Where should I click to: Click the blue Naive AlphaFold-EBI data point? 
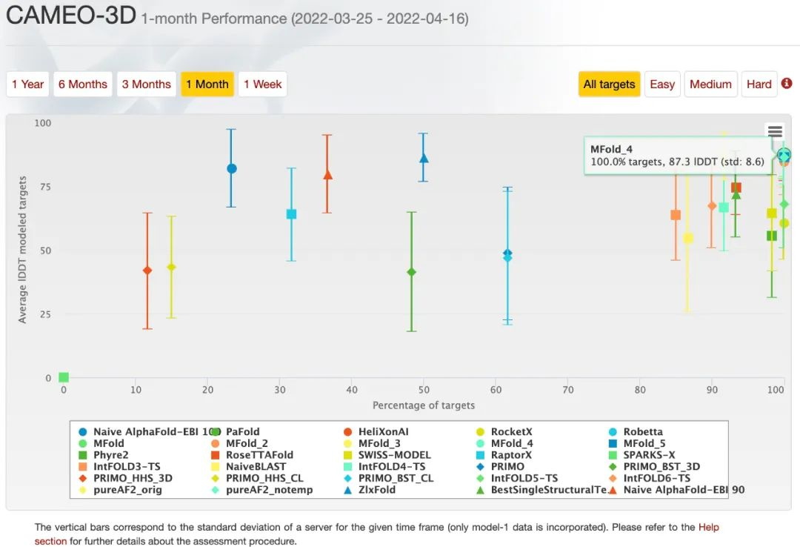pos(232,168)
